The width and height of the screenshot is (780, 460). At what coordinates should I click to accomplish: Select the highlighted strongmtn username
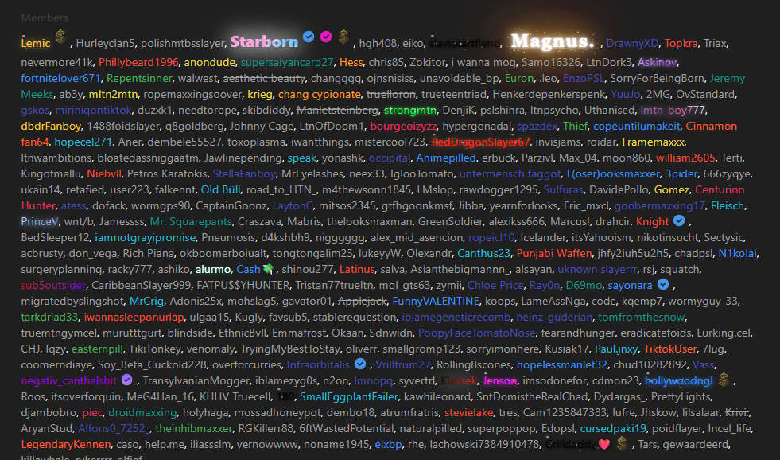(x=410, y=110)
